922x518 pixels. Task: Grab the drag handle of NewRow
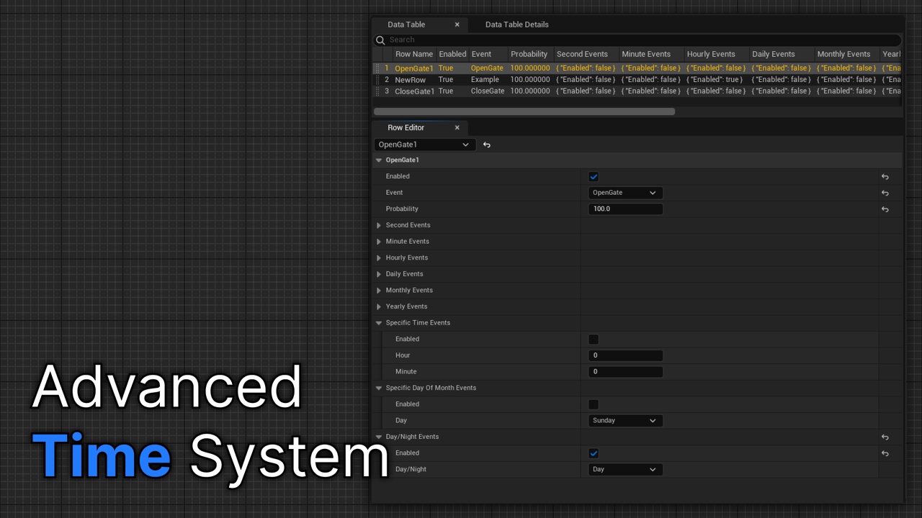377,80
